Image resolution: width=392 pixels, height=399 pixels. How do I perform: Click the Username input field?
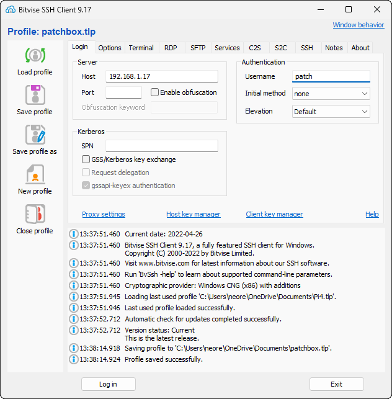tap(331, 76)
